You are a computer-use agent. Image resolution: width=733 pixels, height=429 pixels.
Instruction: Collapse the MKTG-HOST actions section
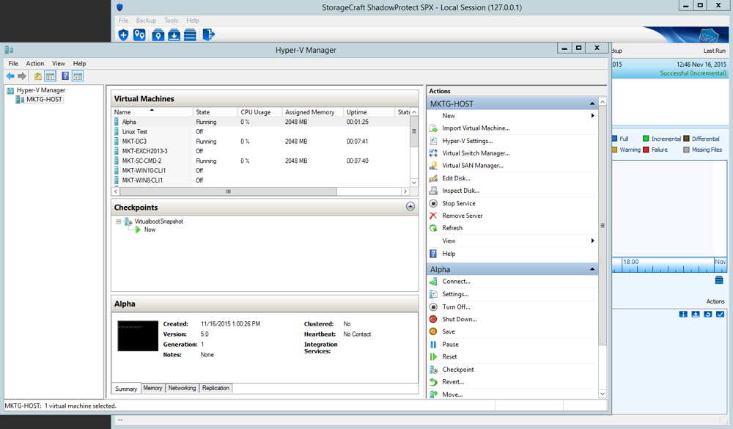pos(592,103)
